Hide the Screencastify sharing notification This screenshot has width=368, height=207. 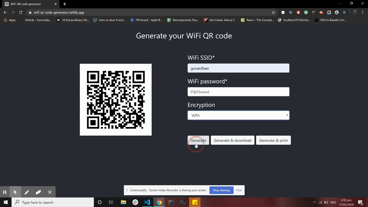(239, 190)
